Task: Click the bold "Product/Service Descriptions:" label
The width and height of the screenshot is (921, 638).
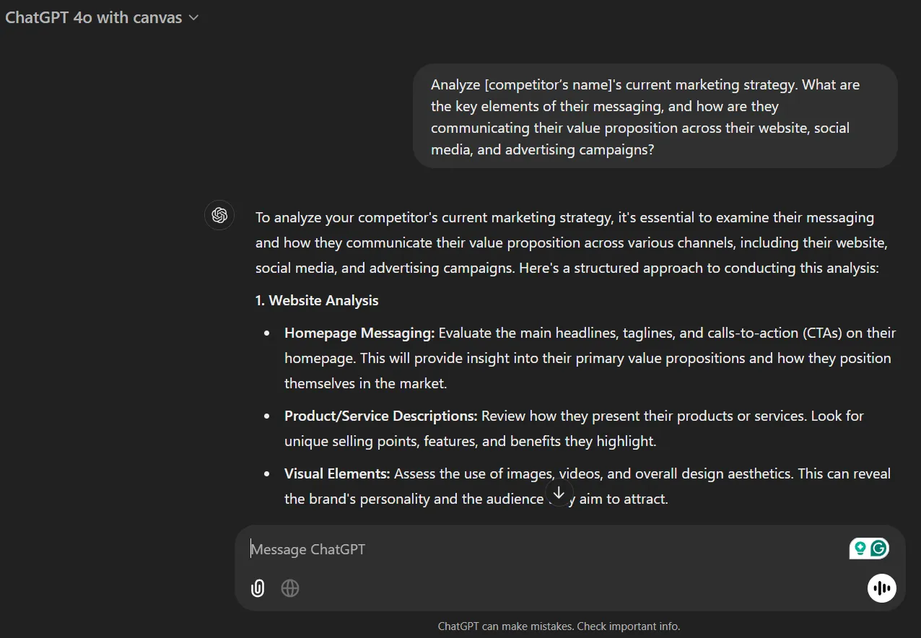Action: [x=381, y=416]
